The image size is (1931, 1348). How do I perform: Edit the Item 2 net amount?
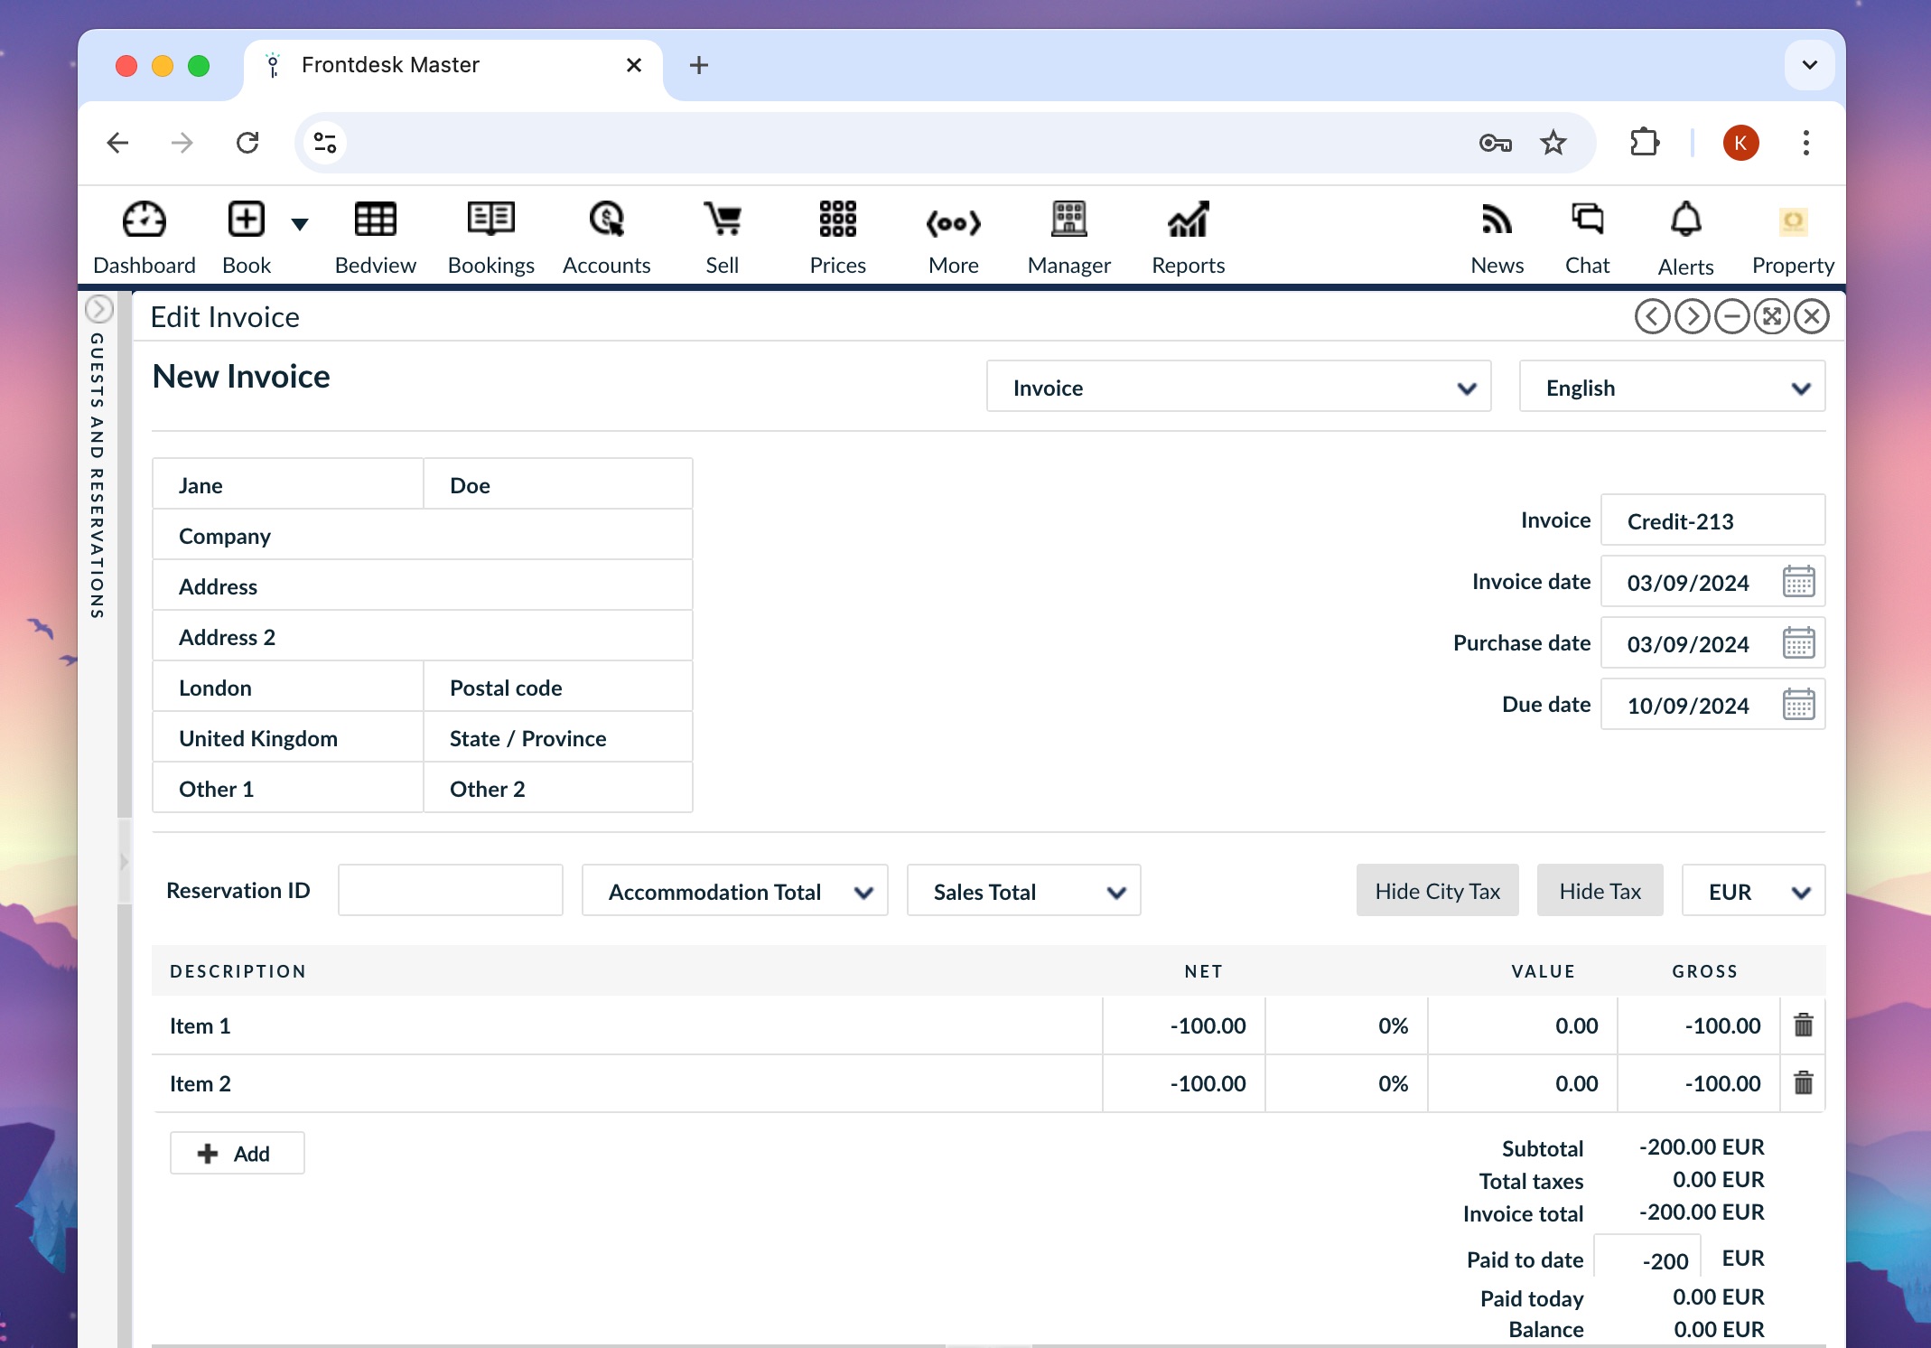coord(1184,1083)
